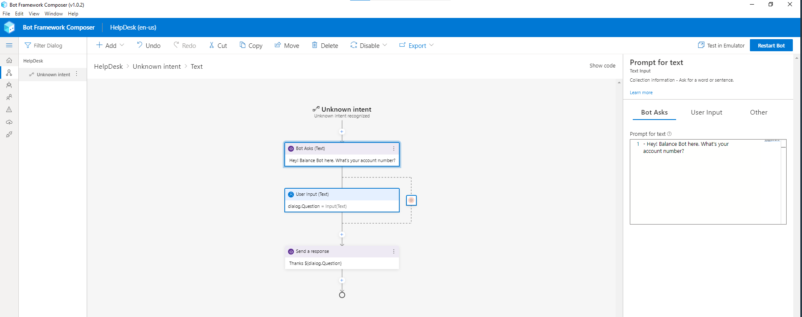
Task: Click the Restart Bot button
Action: coord(771,45)
